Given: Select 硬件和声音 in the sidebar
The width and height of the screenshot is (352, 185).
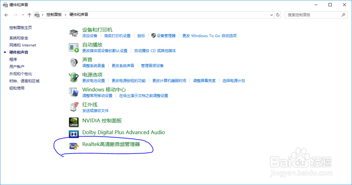Looking at the screenshot, I should [19, 52].
